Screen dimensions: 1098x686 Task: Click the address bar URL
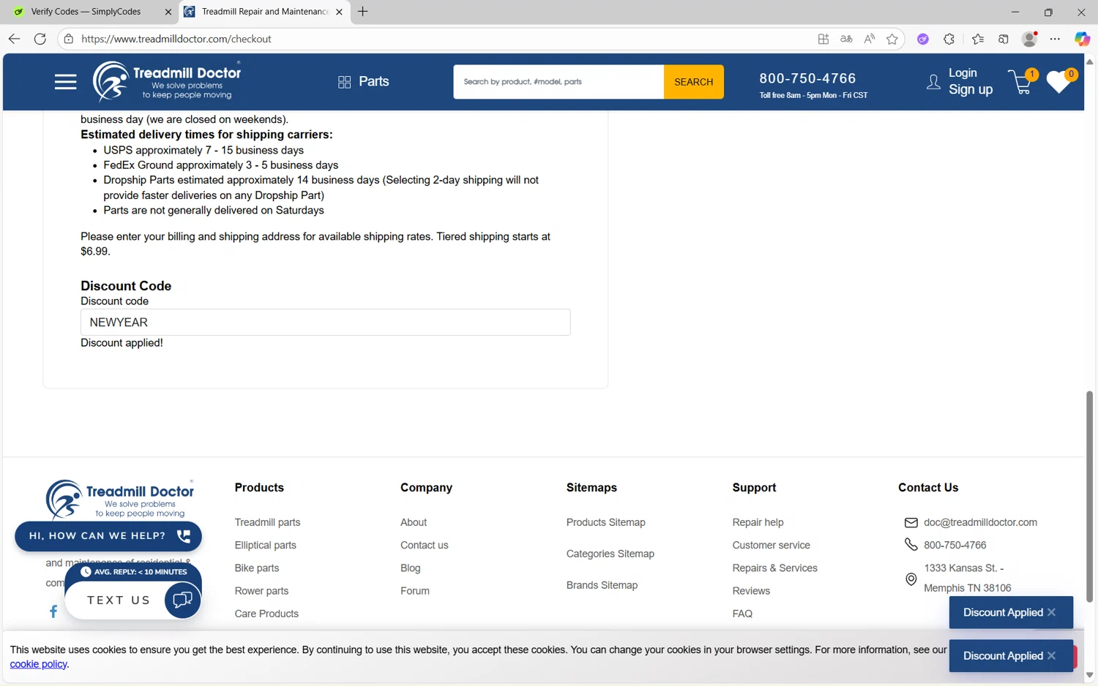[x=176, y=39]
